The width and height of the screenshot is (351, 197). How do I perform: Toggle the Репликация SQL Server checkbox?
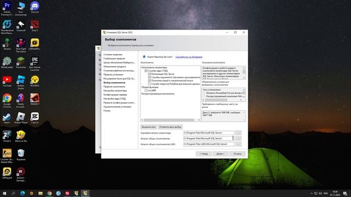150,74
